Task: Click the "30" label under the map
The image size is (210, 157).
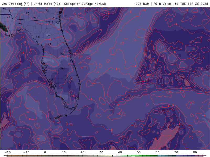Action: coord(101,152)
